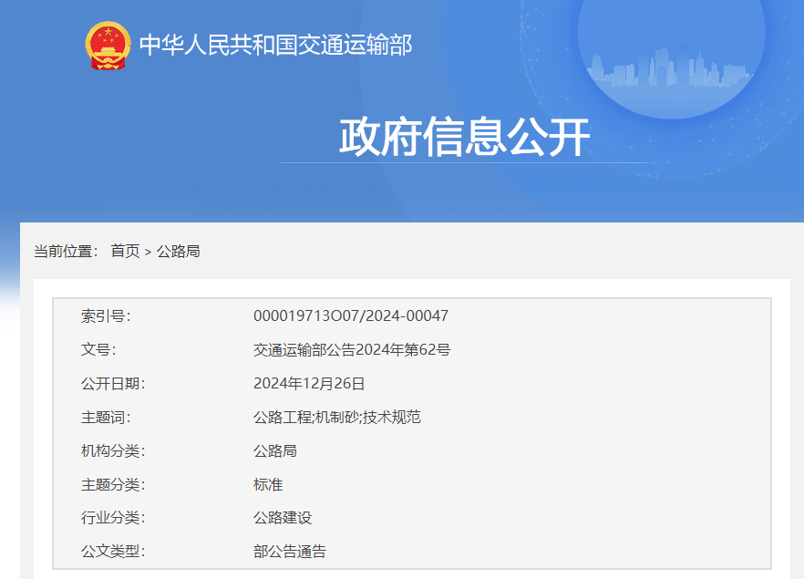Click the 索引号 field label

(x=106, y=316)
